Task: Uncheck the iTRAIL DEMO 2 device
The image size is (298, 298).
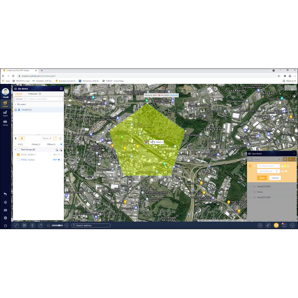Action: click(18, 155)
